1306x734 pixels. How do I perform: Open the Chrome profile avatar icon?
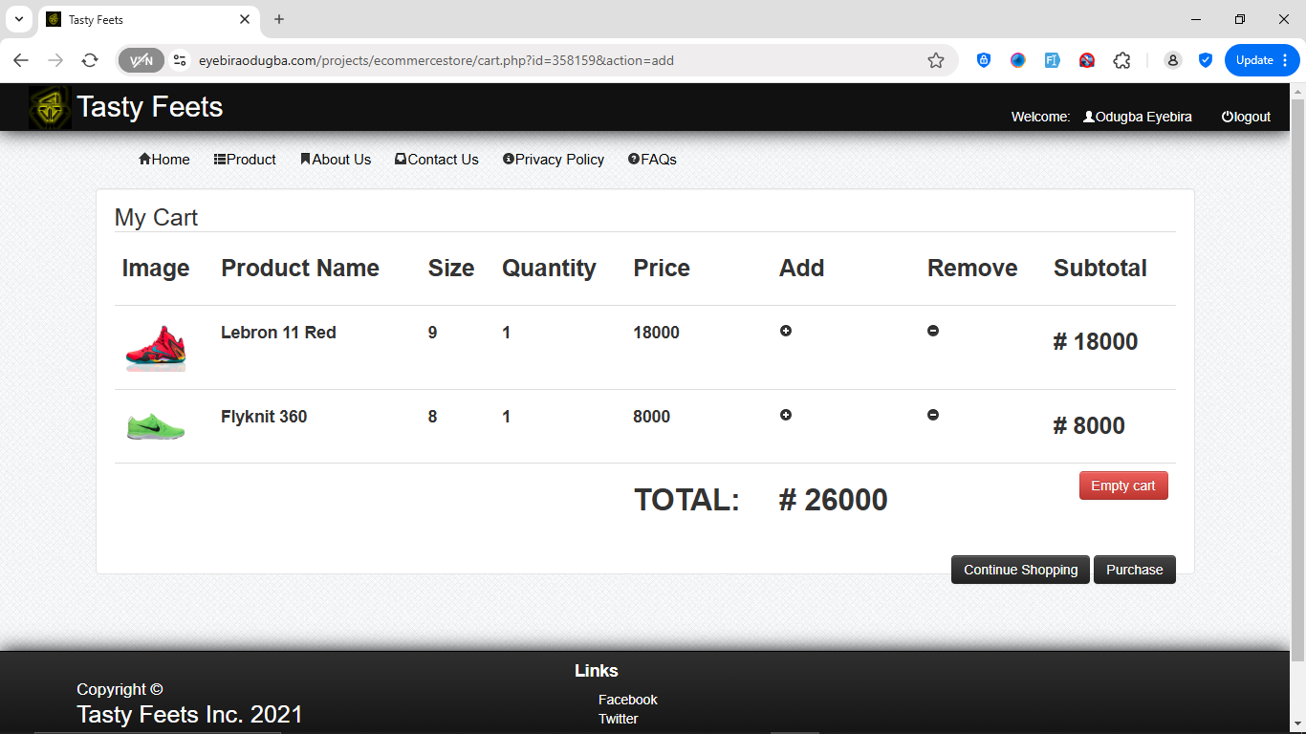pos(1172,60)
